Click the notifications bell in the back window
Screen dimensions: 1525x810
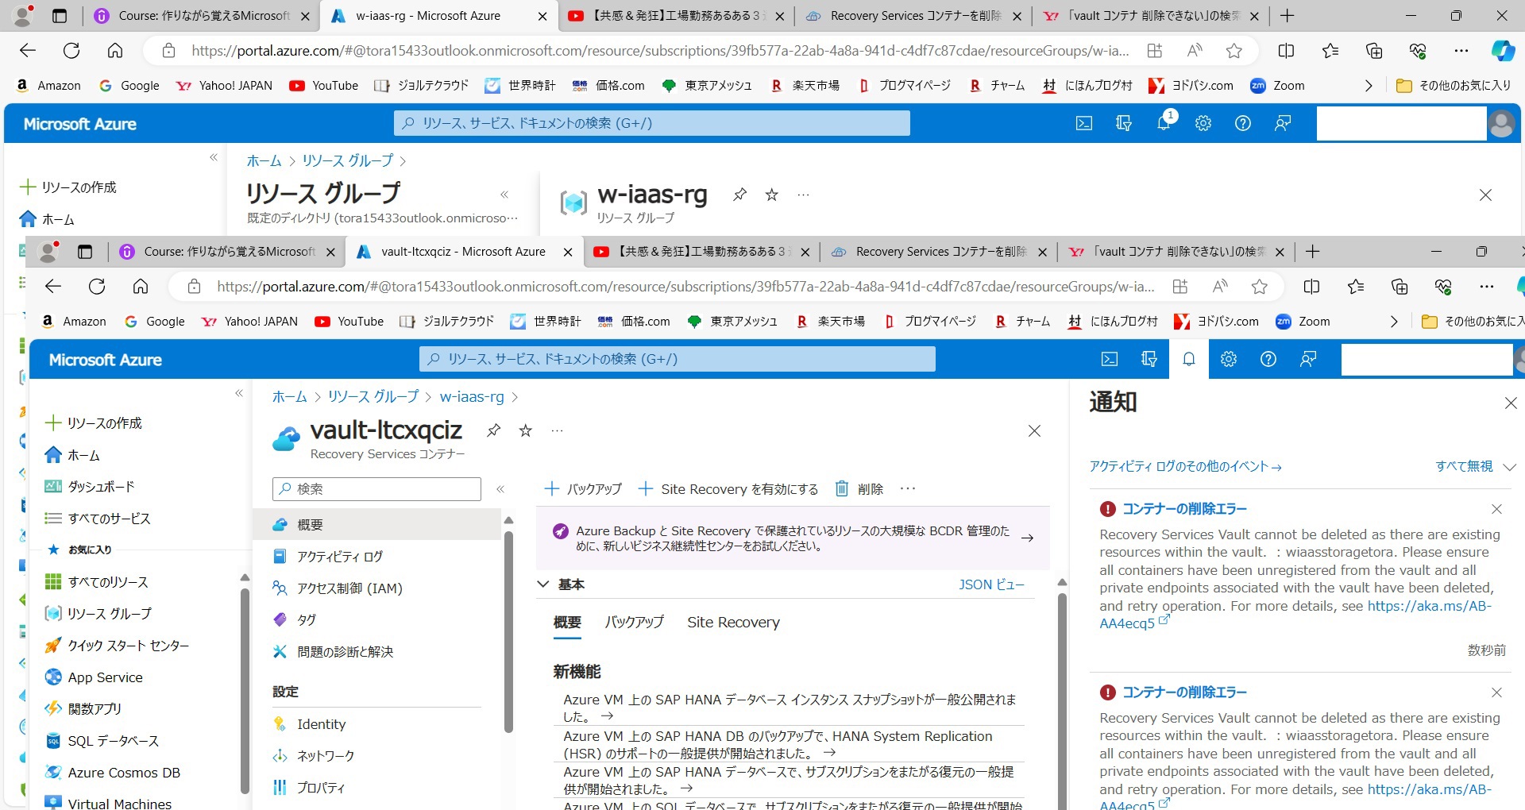[x=1164, y=123]
